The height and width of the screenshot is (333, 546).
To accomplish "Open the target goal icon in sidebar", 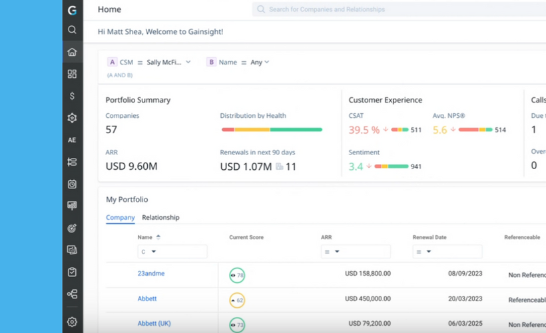I will click(72, 228).
